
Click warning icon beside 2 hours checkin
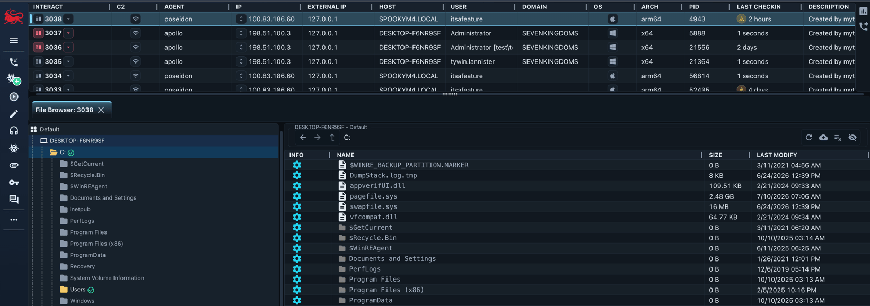[x=741, y=19]
